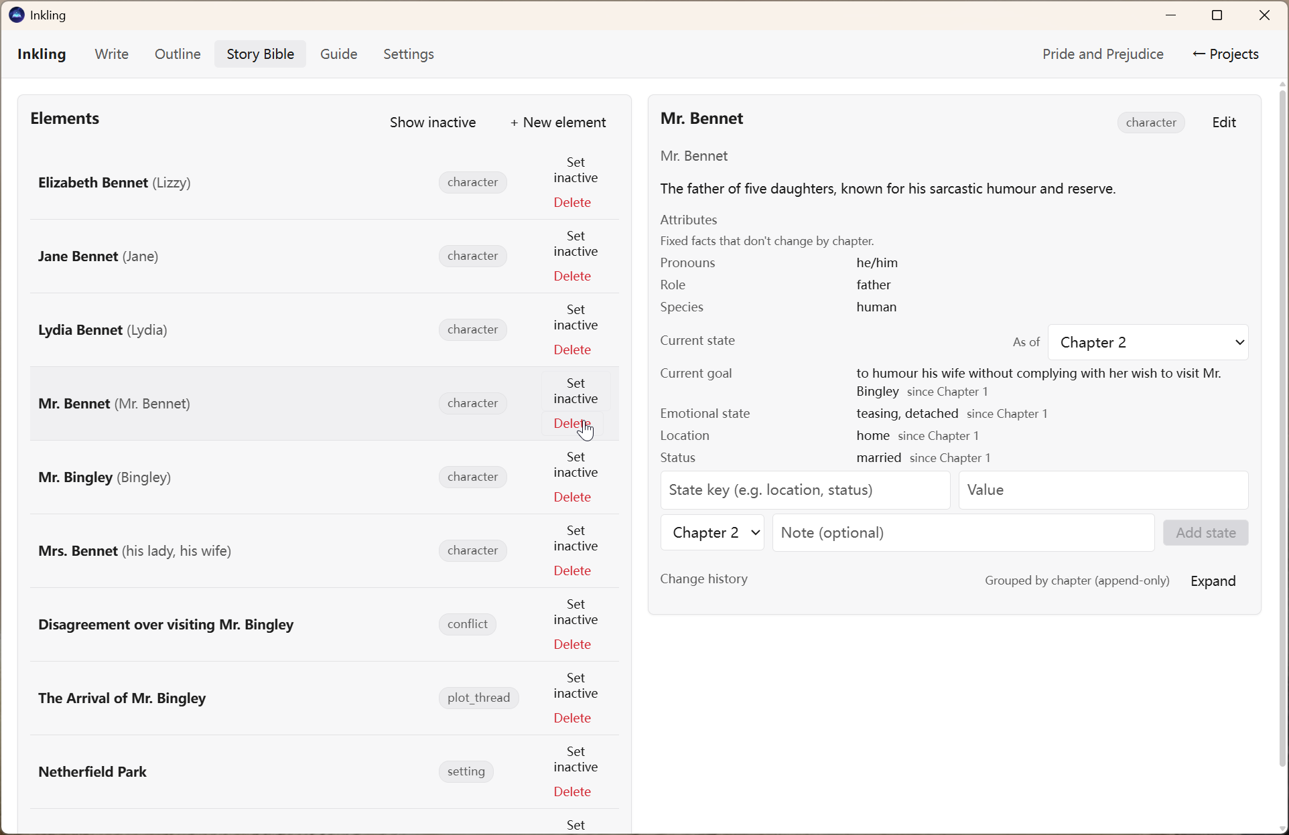Set Jane Bennet inactive
The width and height of the screenshot is (1289, 835).
(x=575, y=244)
